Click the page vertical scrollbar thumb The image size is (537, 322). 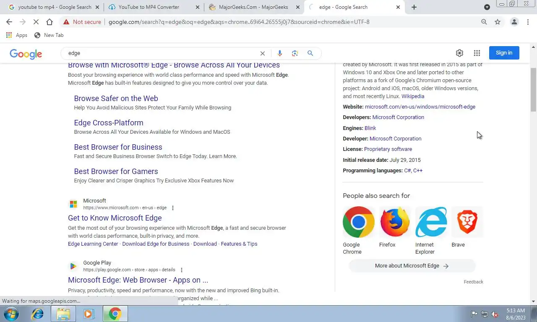(534, 89)
